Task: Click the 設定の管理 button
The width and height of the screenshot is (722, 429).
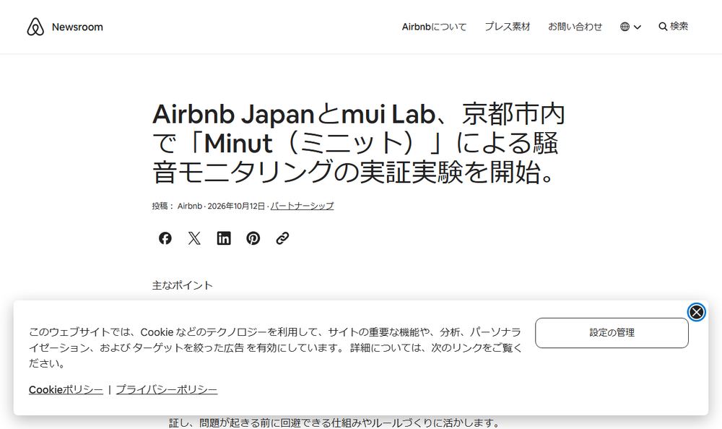Action: click(612, 333)
